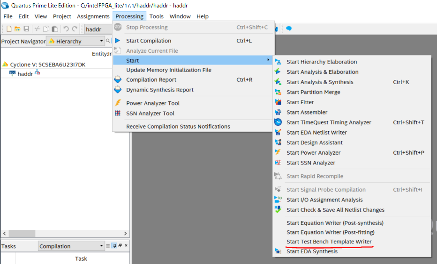This screenshot has height=264, width=437.
Task: Click the Paste toolbar icon
Action: pos(55,29)
